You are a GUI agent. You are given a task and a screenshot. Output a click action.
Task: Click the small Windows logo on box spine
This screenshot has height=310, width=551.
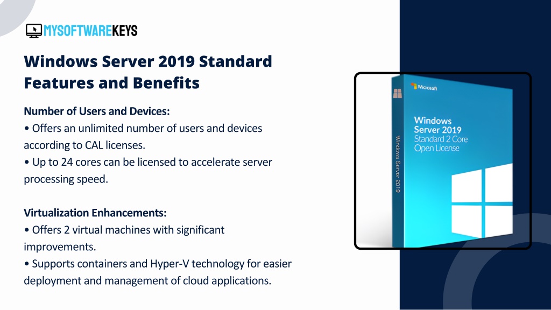(398, 94)
